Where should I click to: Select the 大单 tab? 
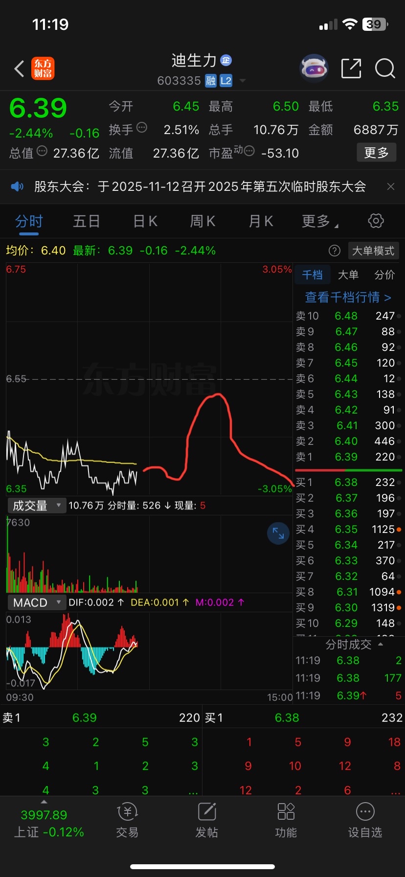click(x=348, y=275)
